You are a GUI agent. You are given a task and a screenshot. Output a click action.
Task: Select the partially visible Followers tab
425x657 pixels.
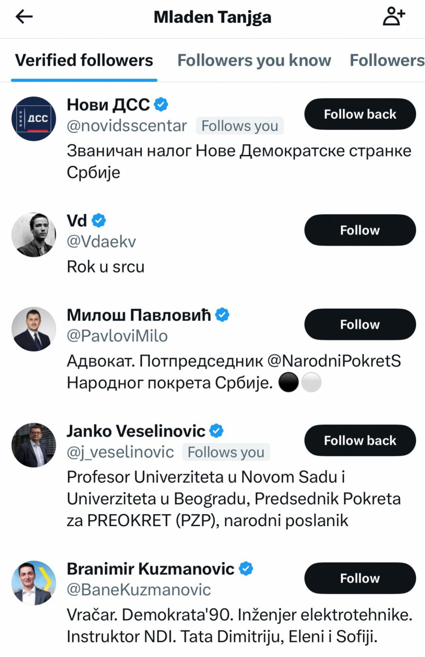(387, 61)
